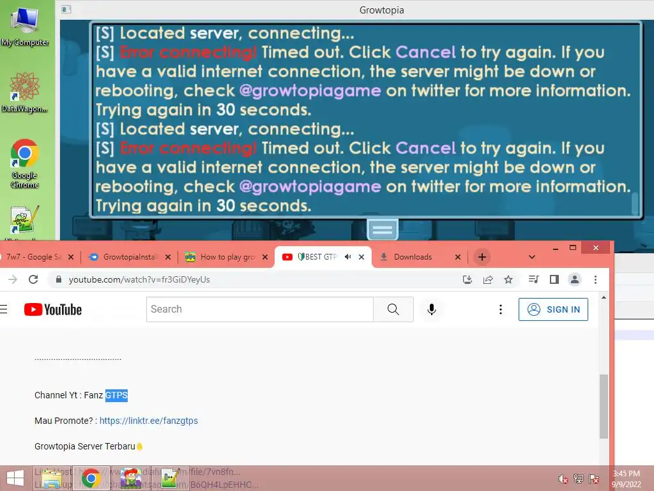Close the BEST GTPS YouTube tab
Image resolution: width=654 pixels, height=491 pixels.
[361, 257]
